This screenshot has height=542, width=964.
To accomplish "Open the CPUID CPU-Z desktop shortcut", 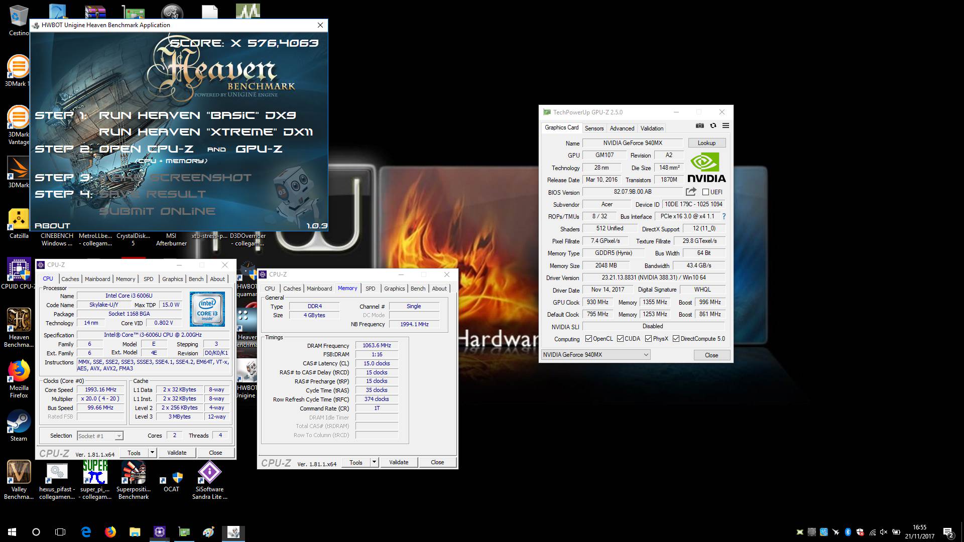I will [x=19, y=274].
